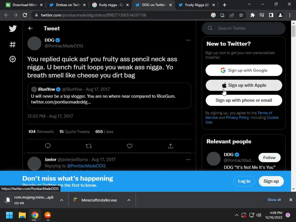Image resolution: width=296 pixels, height=222 pixels.
Task: Expand options chevron for com.mojang apk download
Action: [61, 200]
